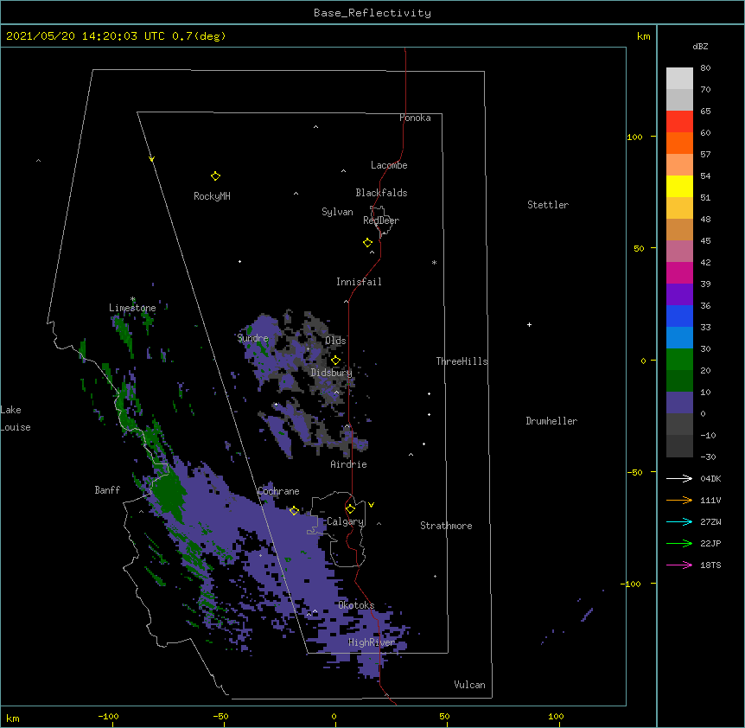This screenshot has width=745, height=728.
Task: Click the white 04DK arrow in legend
Action: (679, 478)
